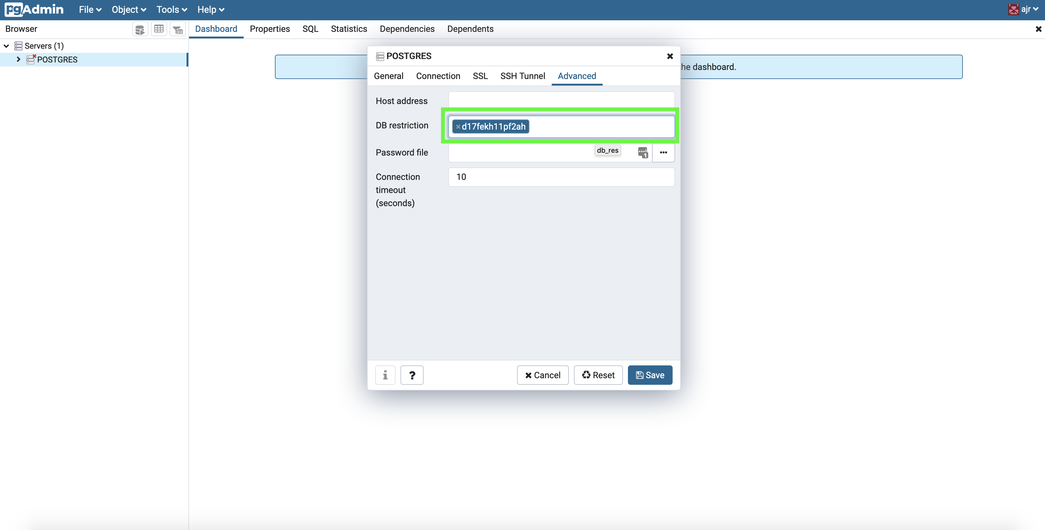Select the database filter icon in Browser toolbar
The height and width of the screenshot is (530, 1045).
coord(177,28)
